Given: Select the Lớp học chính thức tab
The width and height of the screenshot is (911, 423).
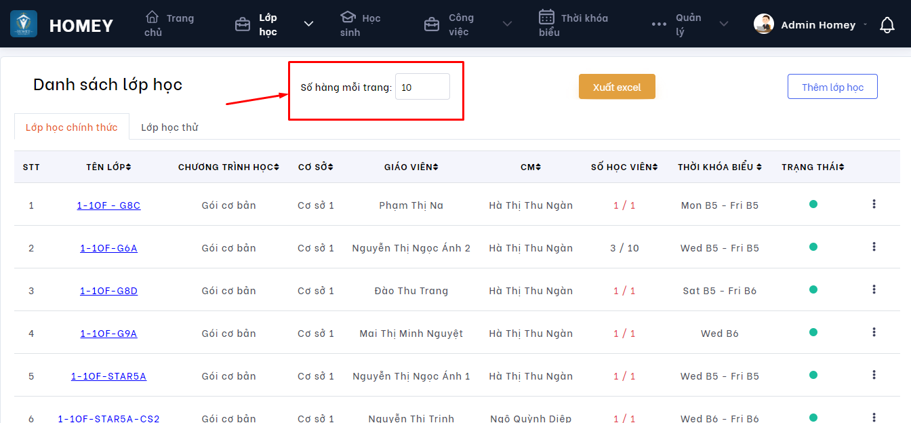Looking at the screenshot, I should click(x=71, y=127).
